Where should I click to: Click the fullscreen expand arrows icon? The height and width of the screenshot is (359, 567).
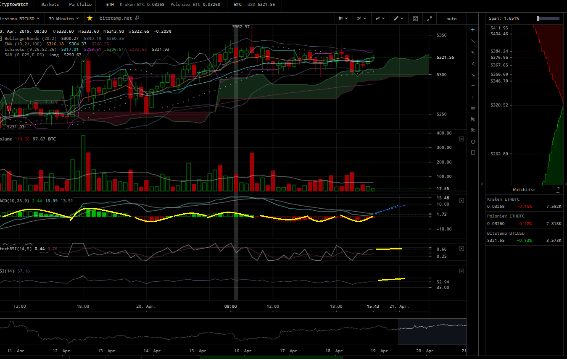(x=429, y=18)
